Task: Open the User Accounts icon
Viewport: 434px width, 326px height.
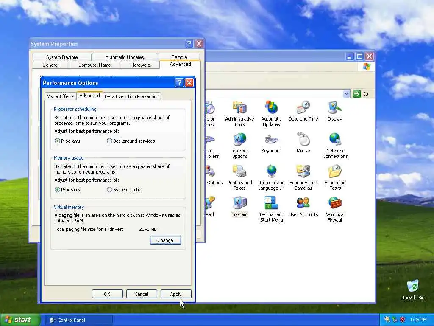Action: click(x=303, y=207)
